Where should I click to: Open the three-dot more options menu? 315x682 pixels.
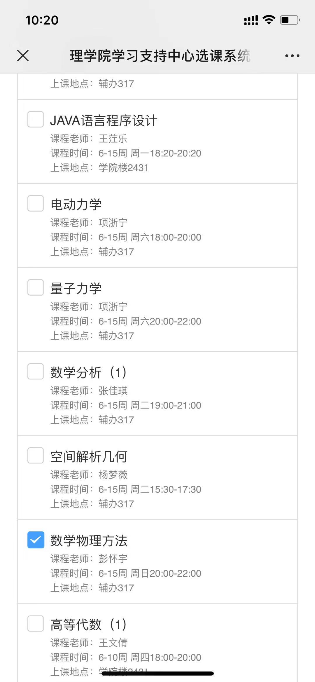292,56
